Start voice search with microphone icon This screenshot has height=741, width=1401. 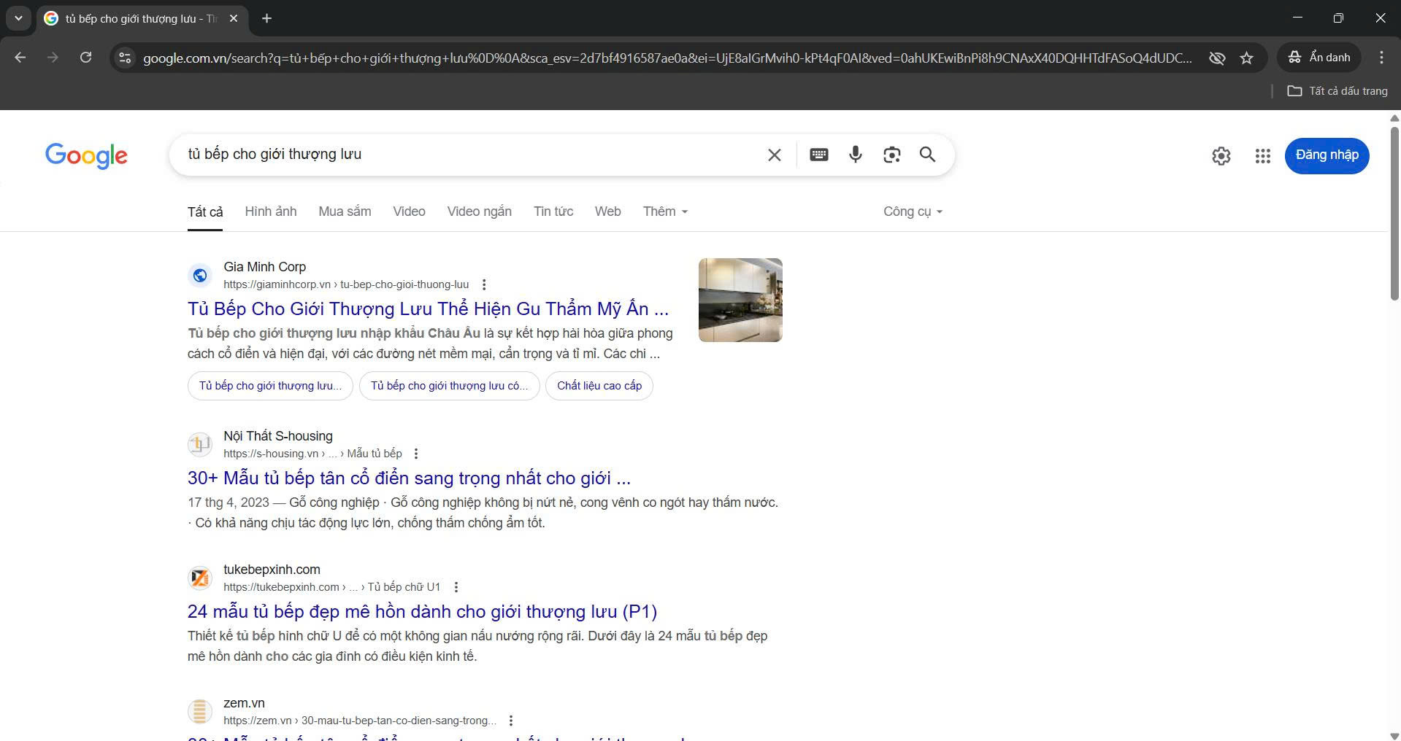(856, 155)
